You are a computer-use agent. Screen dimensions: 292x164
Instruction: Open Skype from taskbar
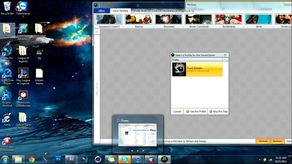pyautogui.click(x=125, y=159)
